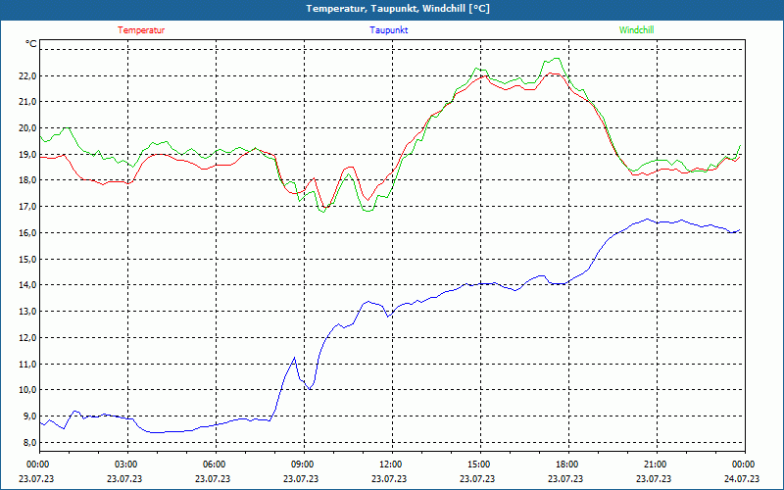Click the blue Taupunkt legend label

(388, 30)
